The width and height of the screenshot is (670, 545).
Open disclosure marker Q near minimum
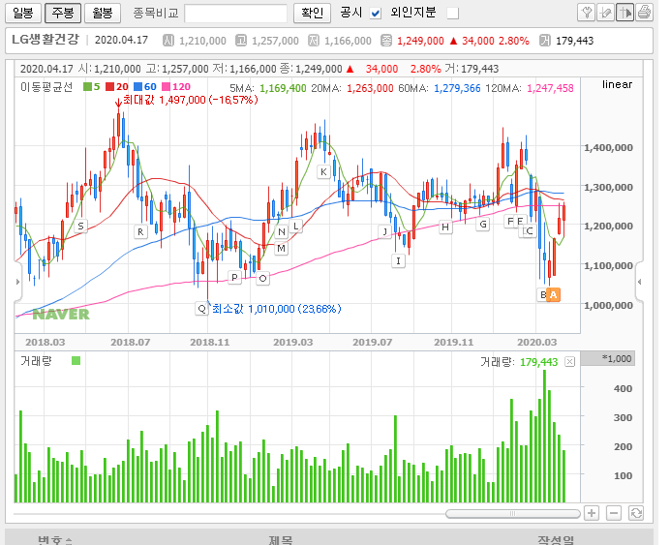tap(201, 309)
